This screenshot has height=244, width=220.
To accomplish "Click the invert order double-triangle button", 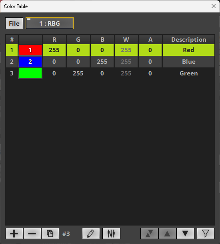I will pyautogui.click(x=149, y=234).
